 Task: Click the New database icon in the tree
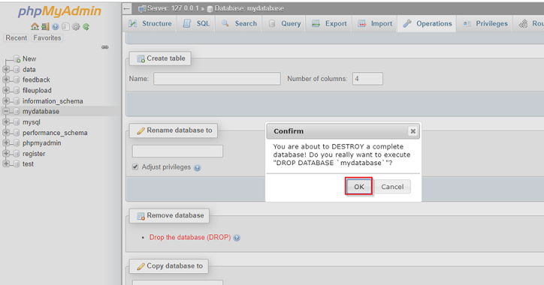pyautogui.click(x=17, y=58)
